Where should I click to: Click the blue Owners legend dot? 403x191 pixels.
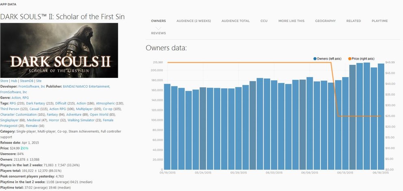[x=315, y=59]
